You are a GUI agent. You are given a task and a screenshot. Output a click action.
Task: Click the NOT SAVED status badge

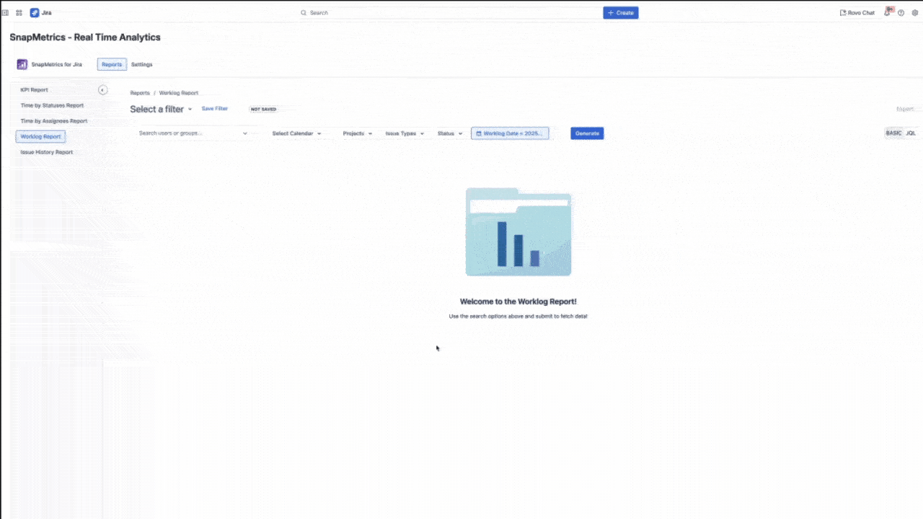[263, 109]
